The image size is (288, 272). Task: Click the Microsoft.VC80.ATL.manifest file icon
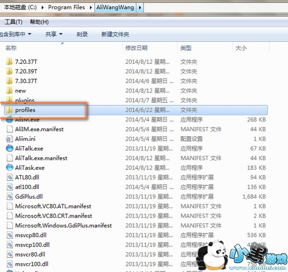click(10, 206)
